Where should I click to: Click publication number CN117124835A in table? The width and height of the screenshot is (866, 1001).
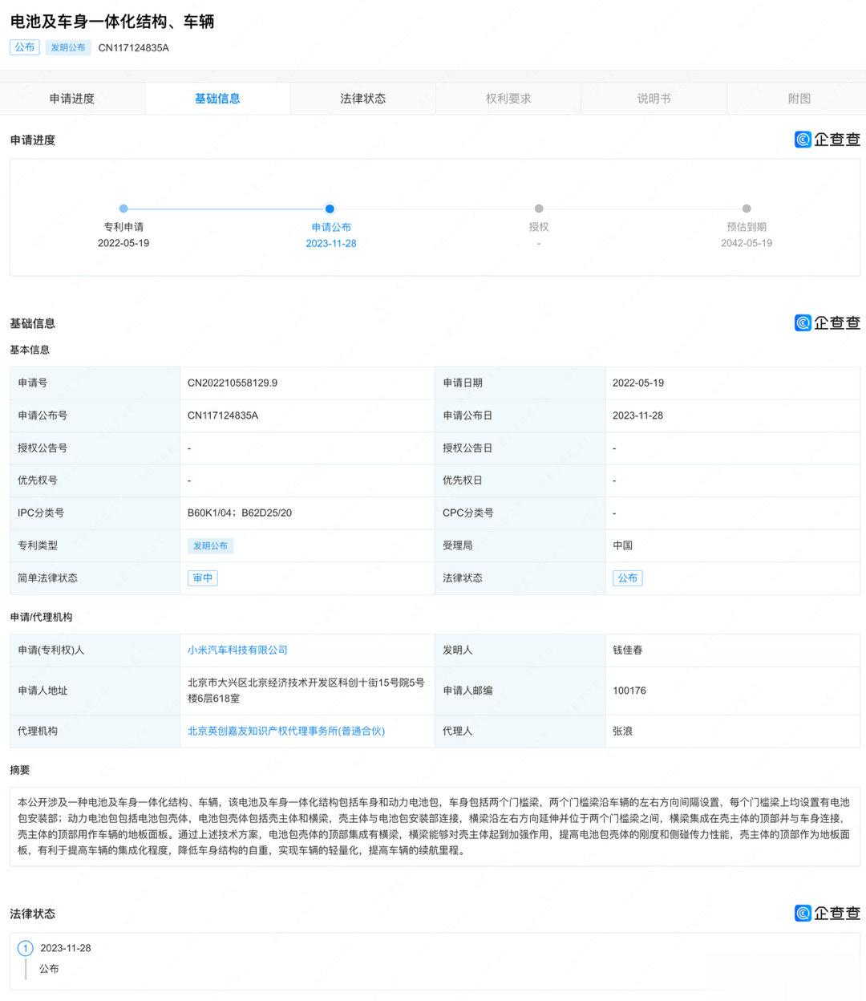coord(223,416)
